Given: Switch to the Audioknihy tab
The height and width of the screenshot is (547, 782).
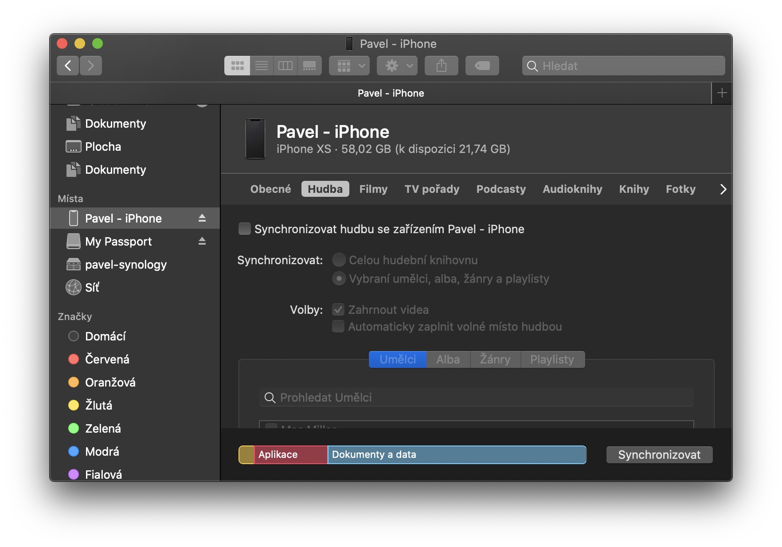Looking at the screenshot, I should pyautogui.click(x=572, y=189).
